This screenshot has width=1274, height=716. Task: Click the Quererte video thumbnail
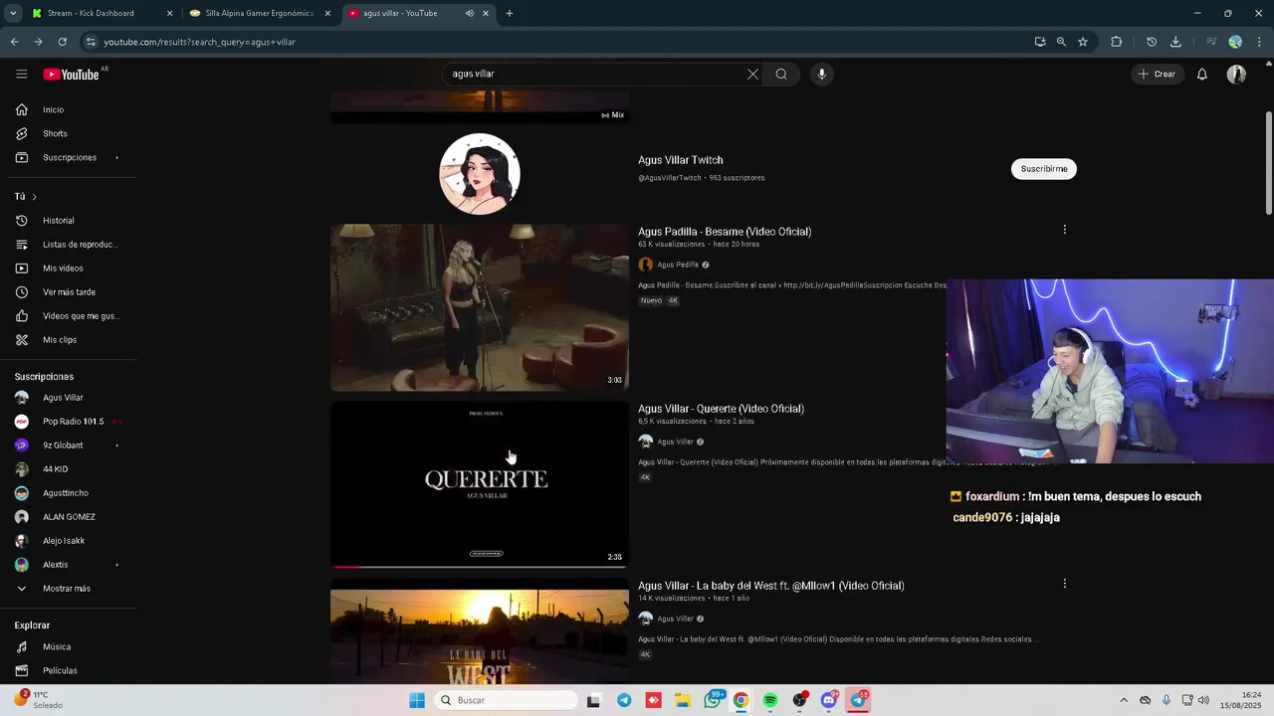pos(480,484)
